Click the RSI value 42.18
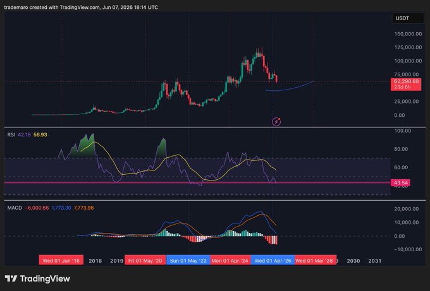430x291 pixels. [x=24, y=134]
